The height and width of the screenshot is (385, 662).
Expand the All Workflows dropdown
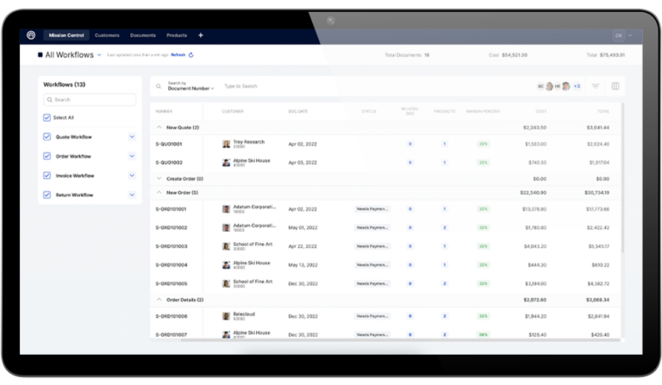tap(99, 55)
